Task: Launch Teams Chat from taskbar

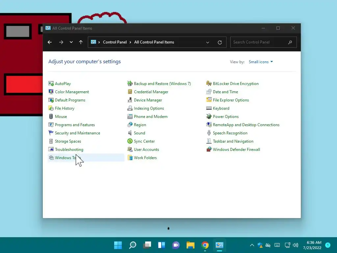Action: pyautogui.click(x=176, y=245)
